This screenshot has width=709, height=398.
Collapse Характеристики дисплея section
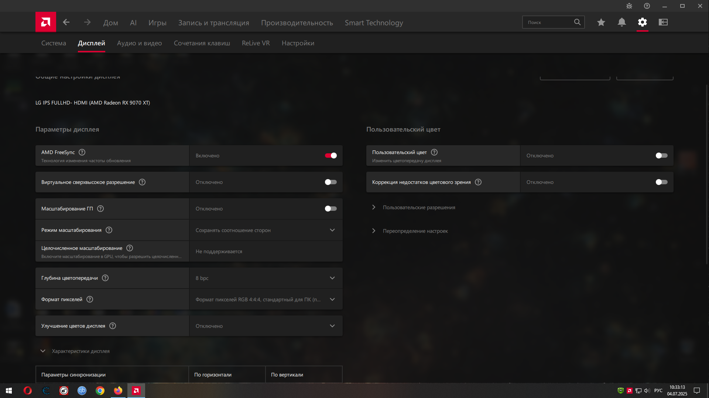pyautogui.click(x=75, y=351)
